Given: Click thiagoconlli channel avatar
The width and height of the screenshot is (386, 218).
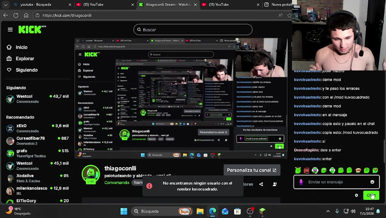Looking at the screenshot, I should (x=91, y=174).
